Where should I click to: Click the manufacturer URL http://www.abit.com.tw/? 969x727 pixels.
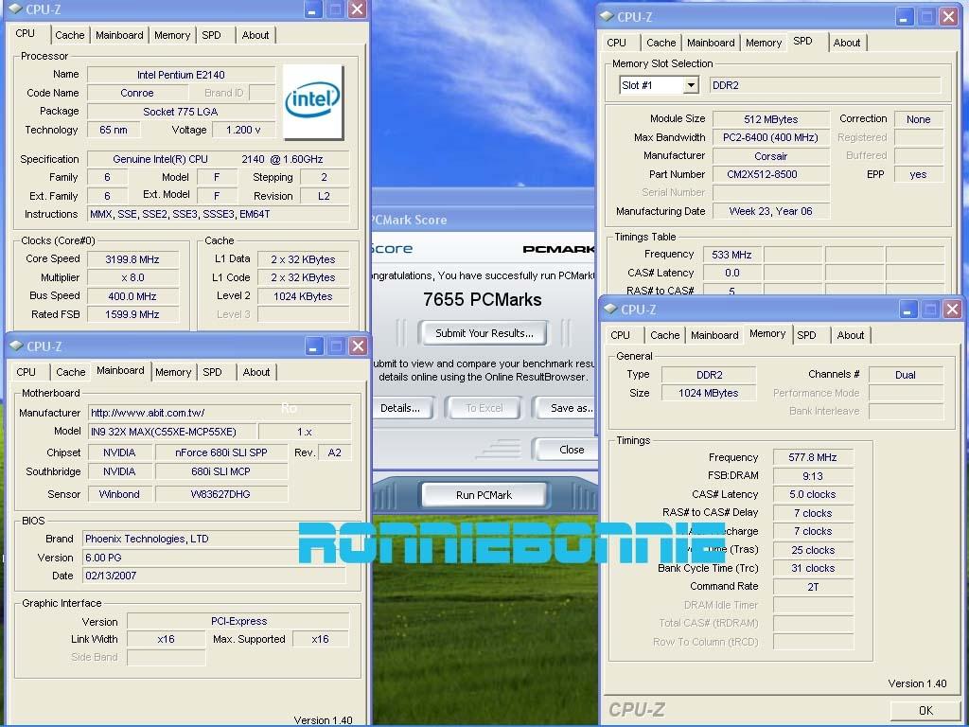point(220,413)
